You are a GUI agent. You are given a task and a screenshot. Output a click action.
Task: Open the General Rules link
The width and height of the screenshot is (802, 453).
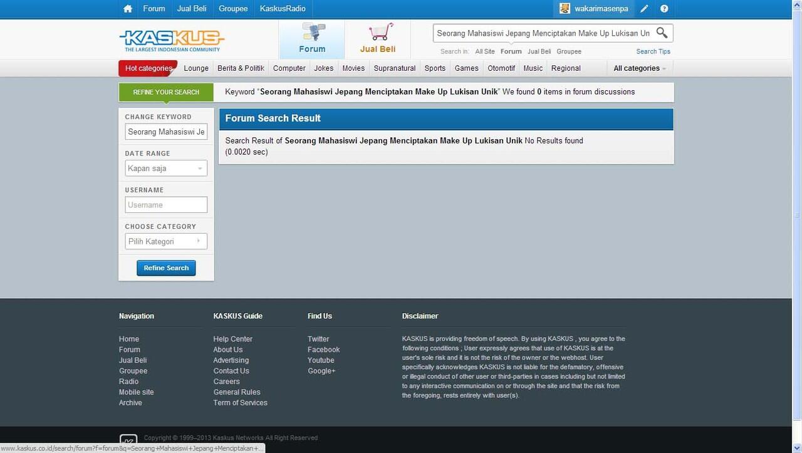pyautogui.click(x=237, y=392)
